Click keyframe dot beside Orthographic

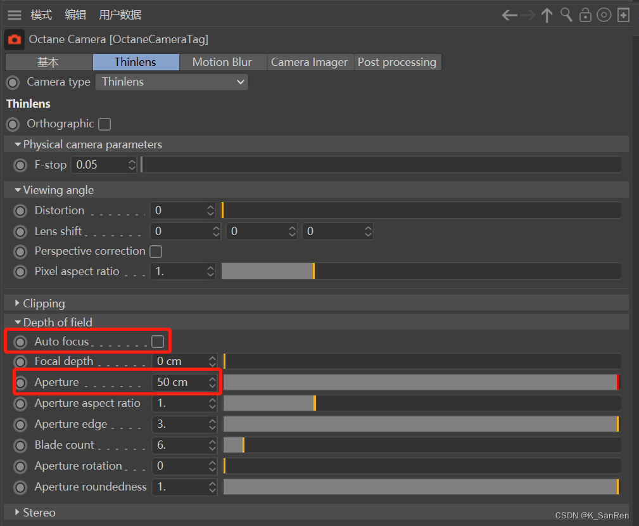(x=13, y=124)
